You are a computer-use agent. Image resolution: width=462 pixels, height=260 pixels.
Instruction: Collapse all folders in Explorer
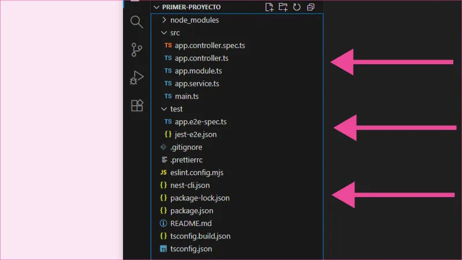pos(311,7)
